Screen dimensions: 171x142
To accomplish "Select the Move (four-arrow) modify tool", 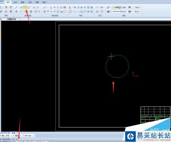I will coord(75,7).
